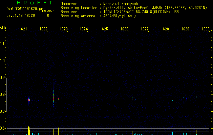Click the 1.0 frequency axis label
The width and height of the screenshot is (213, 135).
[x=3, y=61]
